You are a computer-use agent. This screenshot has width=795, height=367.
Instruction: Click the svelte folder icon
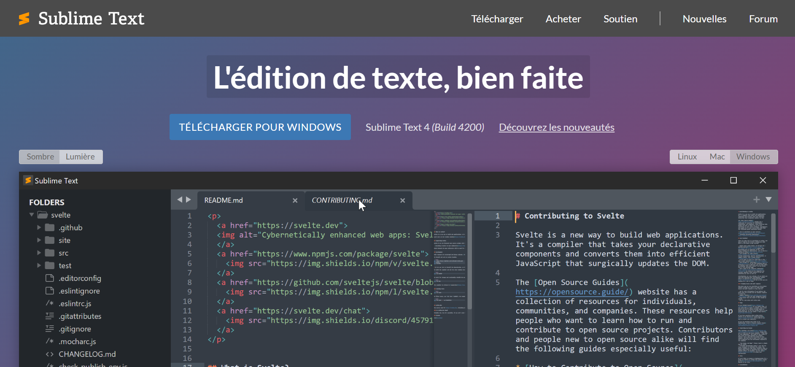click(x=42, y=215)
